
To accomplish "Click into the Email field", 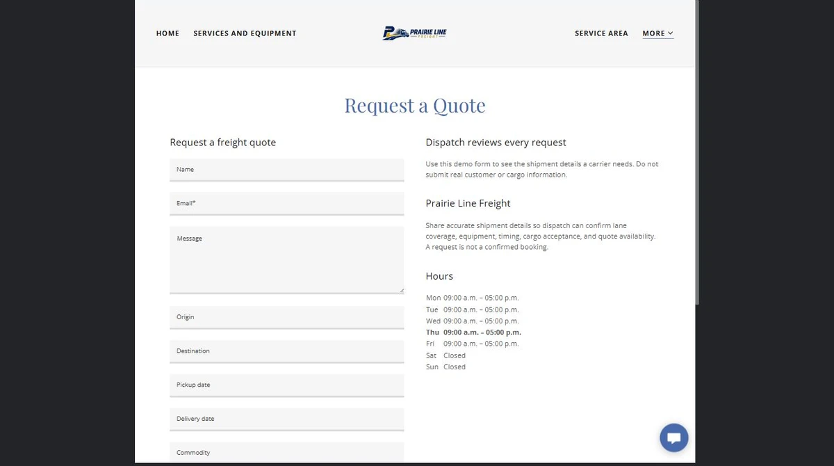I will click(286, 204).
